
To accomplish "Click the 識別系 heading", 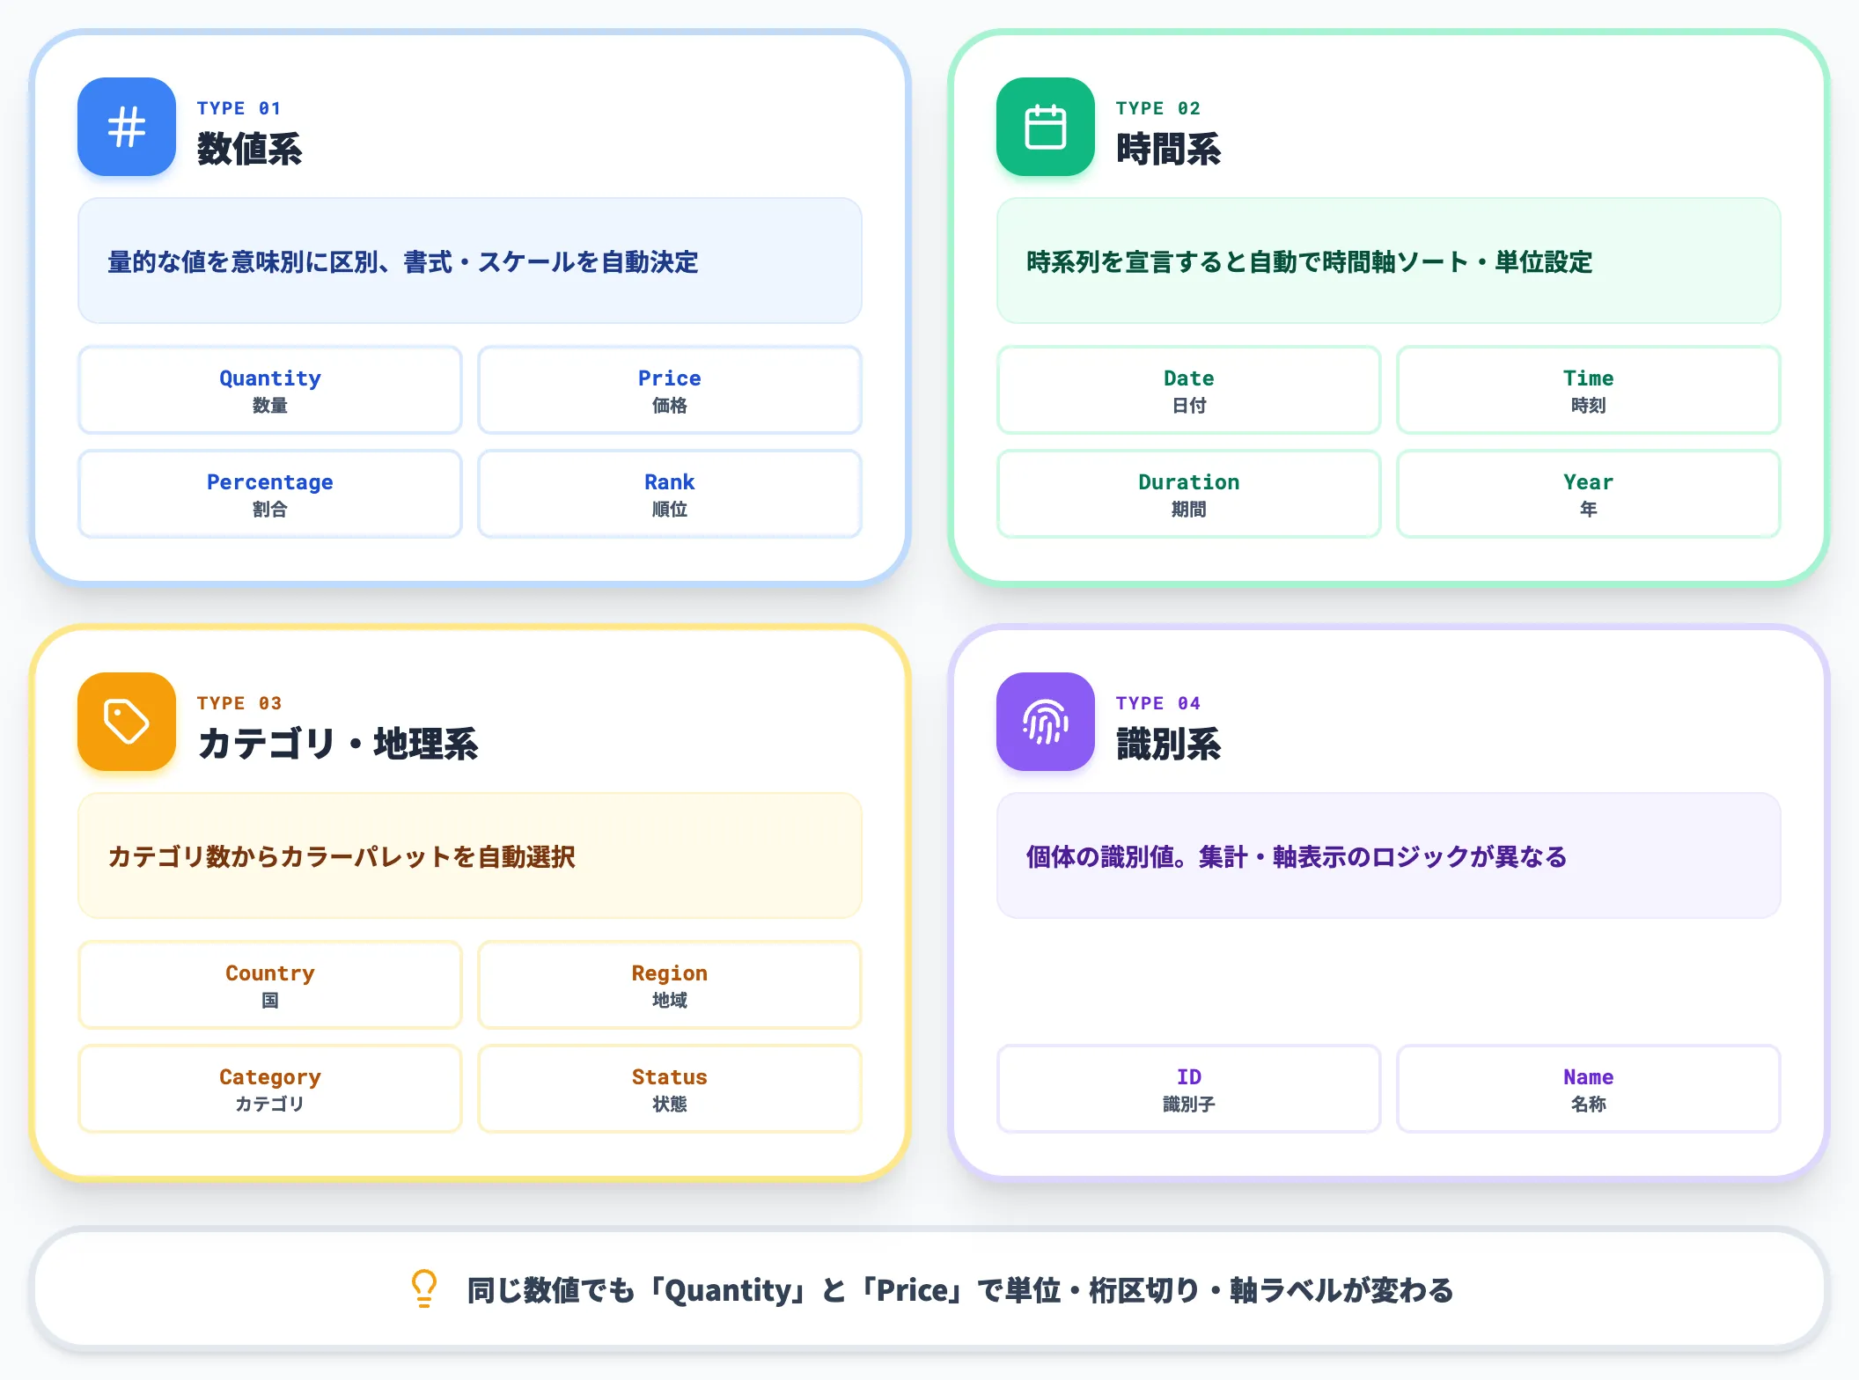I will [x=1169, y=744].
